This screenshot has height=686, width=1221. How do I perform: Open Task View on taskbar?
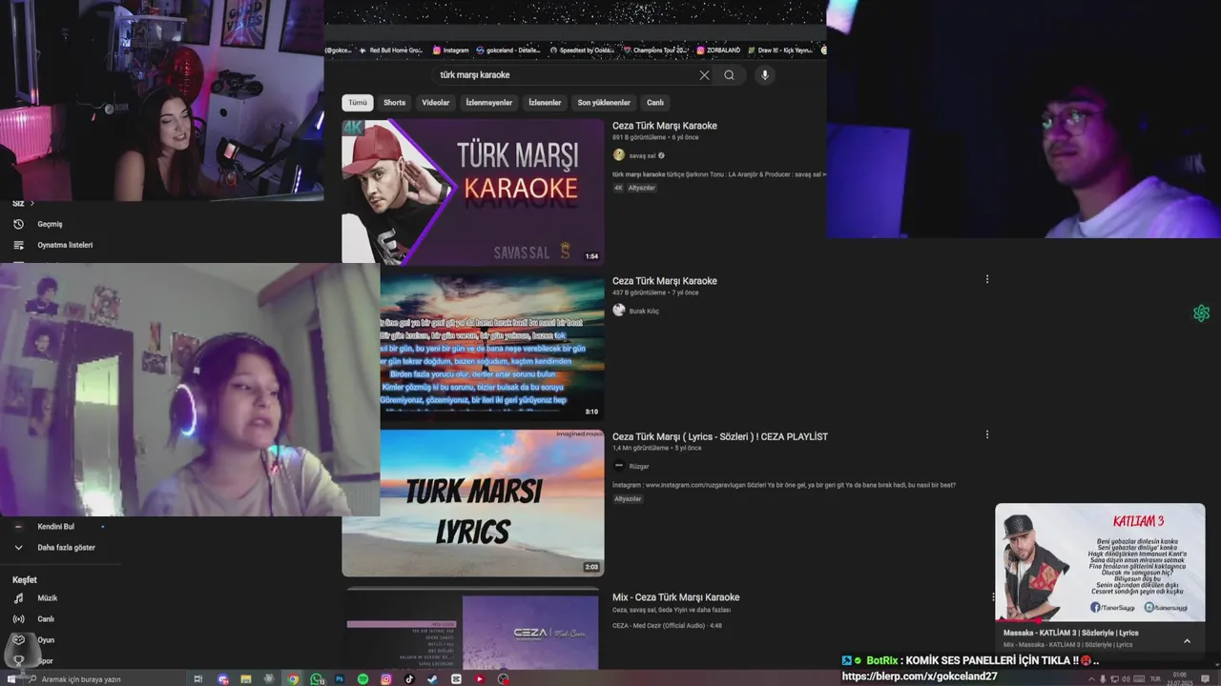(198, 679)
